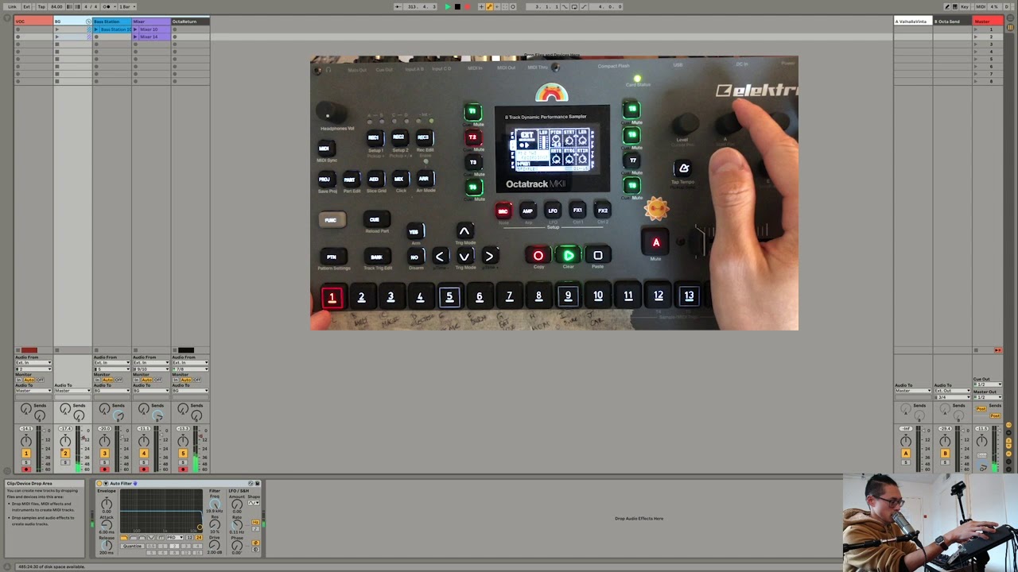
Task: Toggle computer MIDI keyboard icon
Action: coord(956,6)
